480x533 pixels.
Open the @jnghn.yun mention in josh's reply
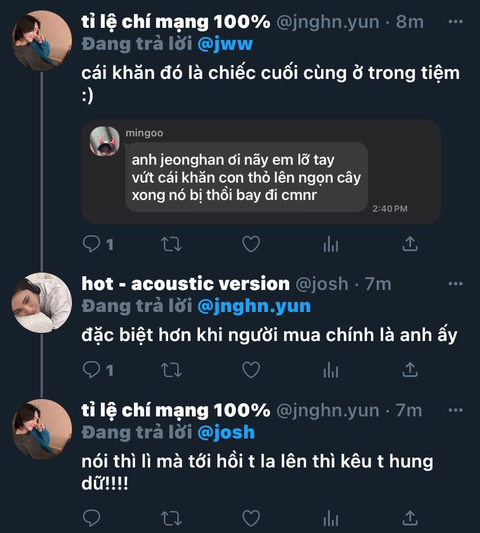tap(254, 306)
